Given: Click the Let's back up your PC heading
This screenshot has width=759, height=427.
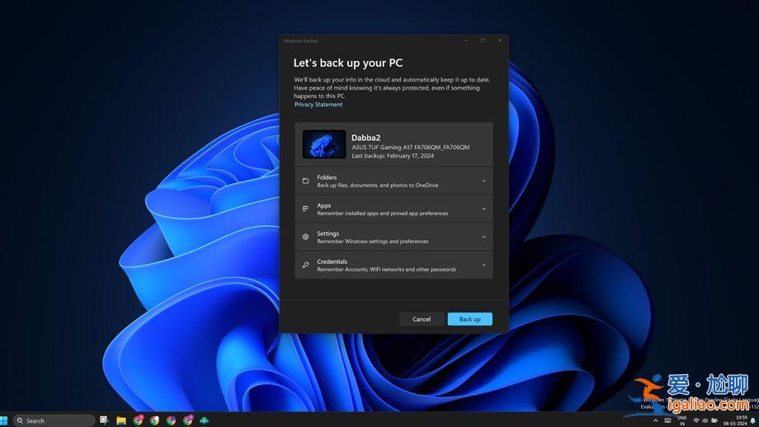Looking at the screenshot, I should point(348,63).
